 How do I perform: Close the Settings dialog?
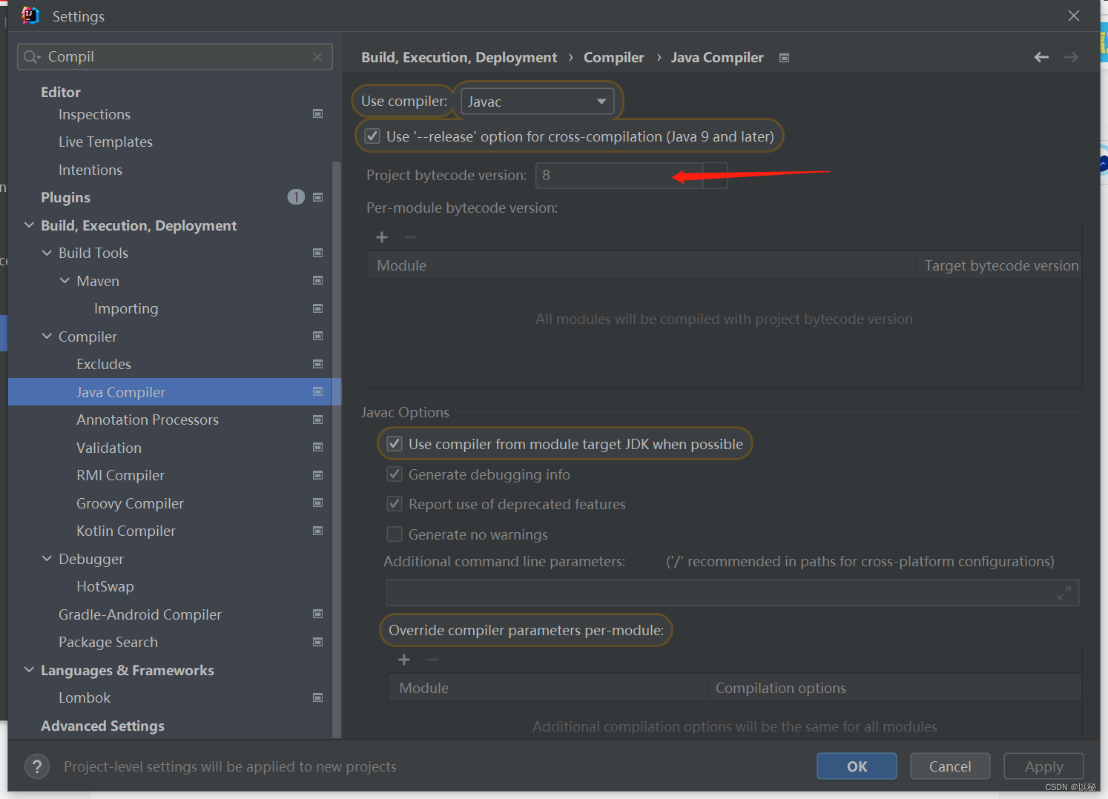(1073, 16)
